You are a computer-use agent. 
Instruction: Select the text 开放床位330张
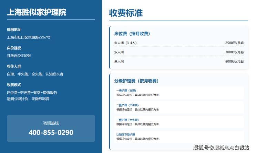[19, 56]
